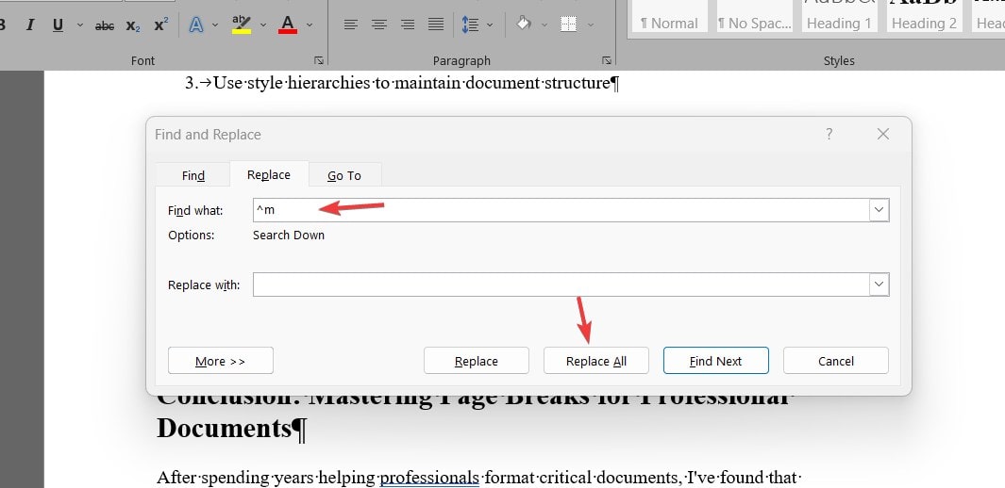This screenshot has width=1005, height=488.
Task: Open Find and Replace help
Action: (829, 135)
